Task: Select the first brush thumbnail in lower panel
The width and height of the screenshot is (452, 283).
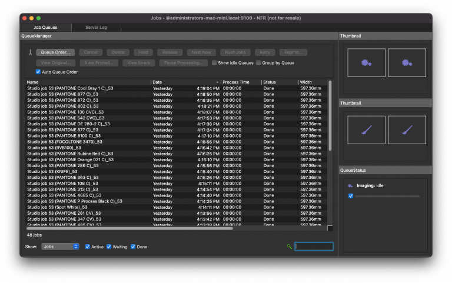Action: click(367, 130)
